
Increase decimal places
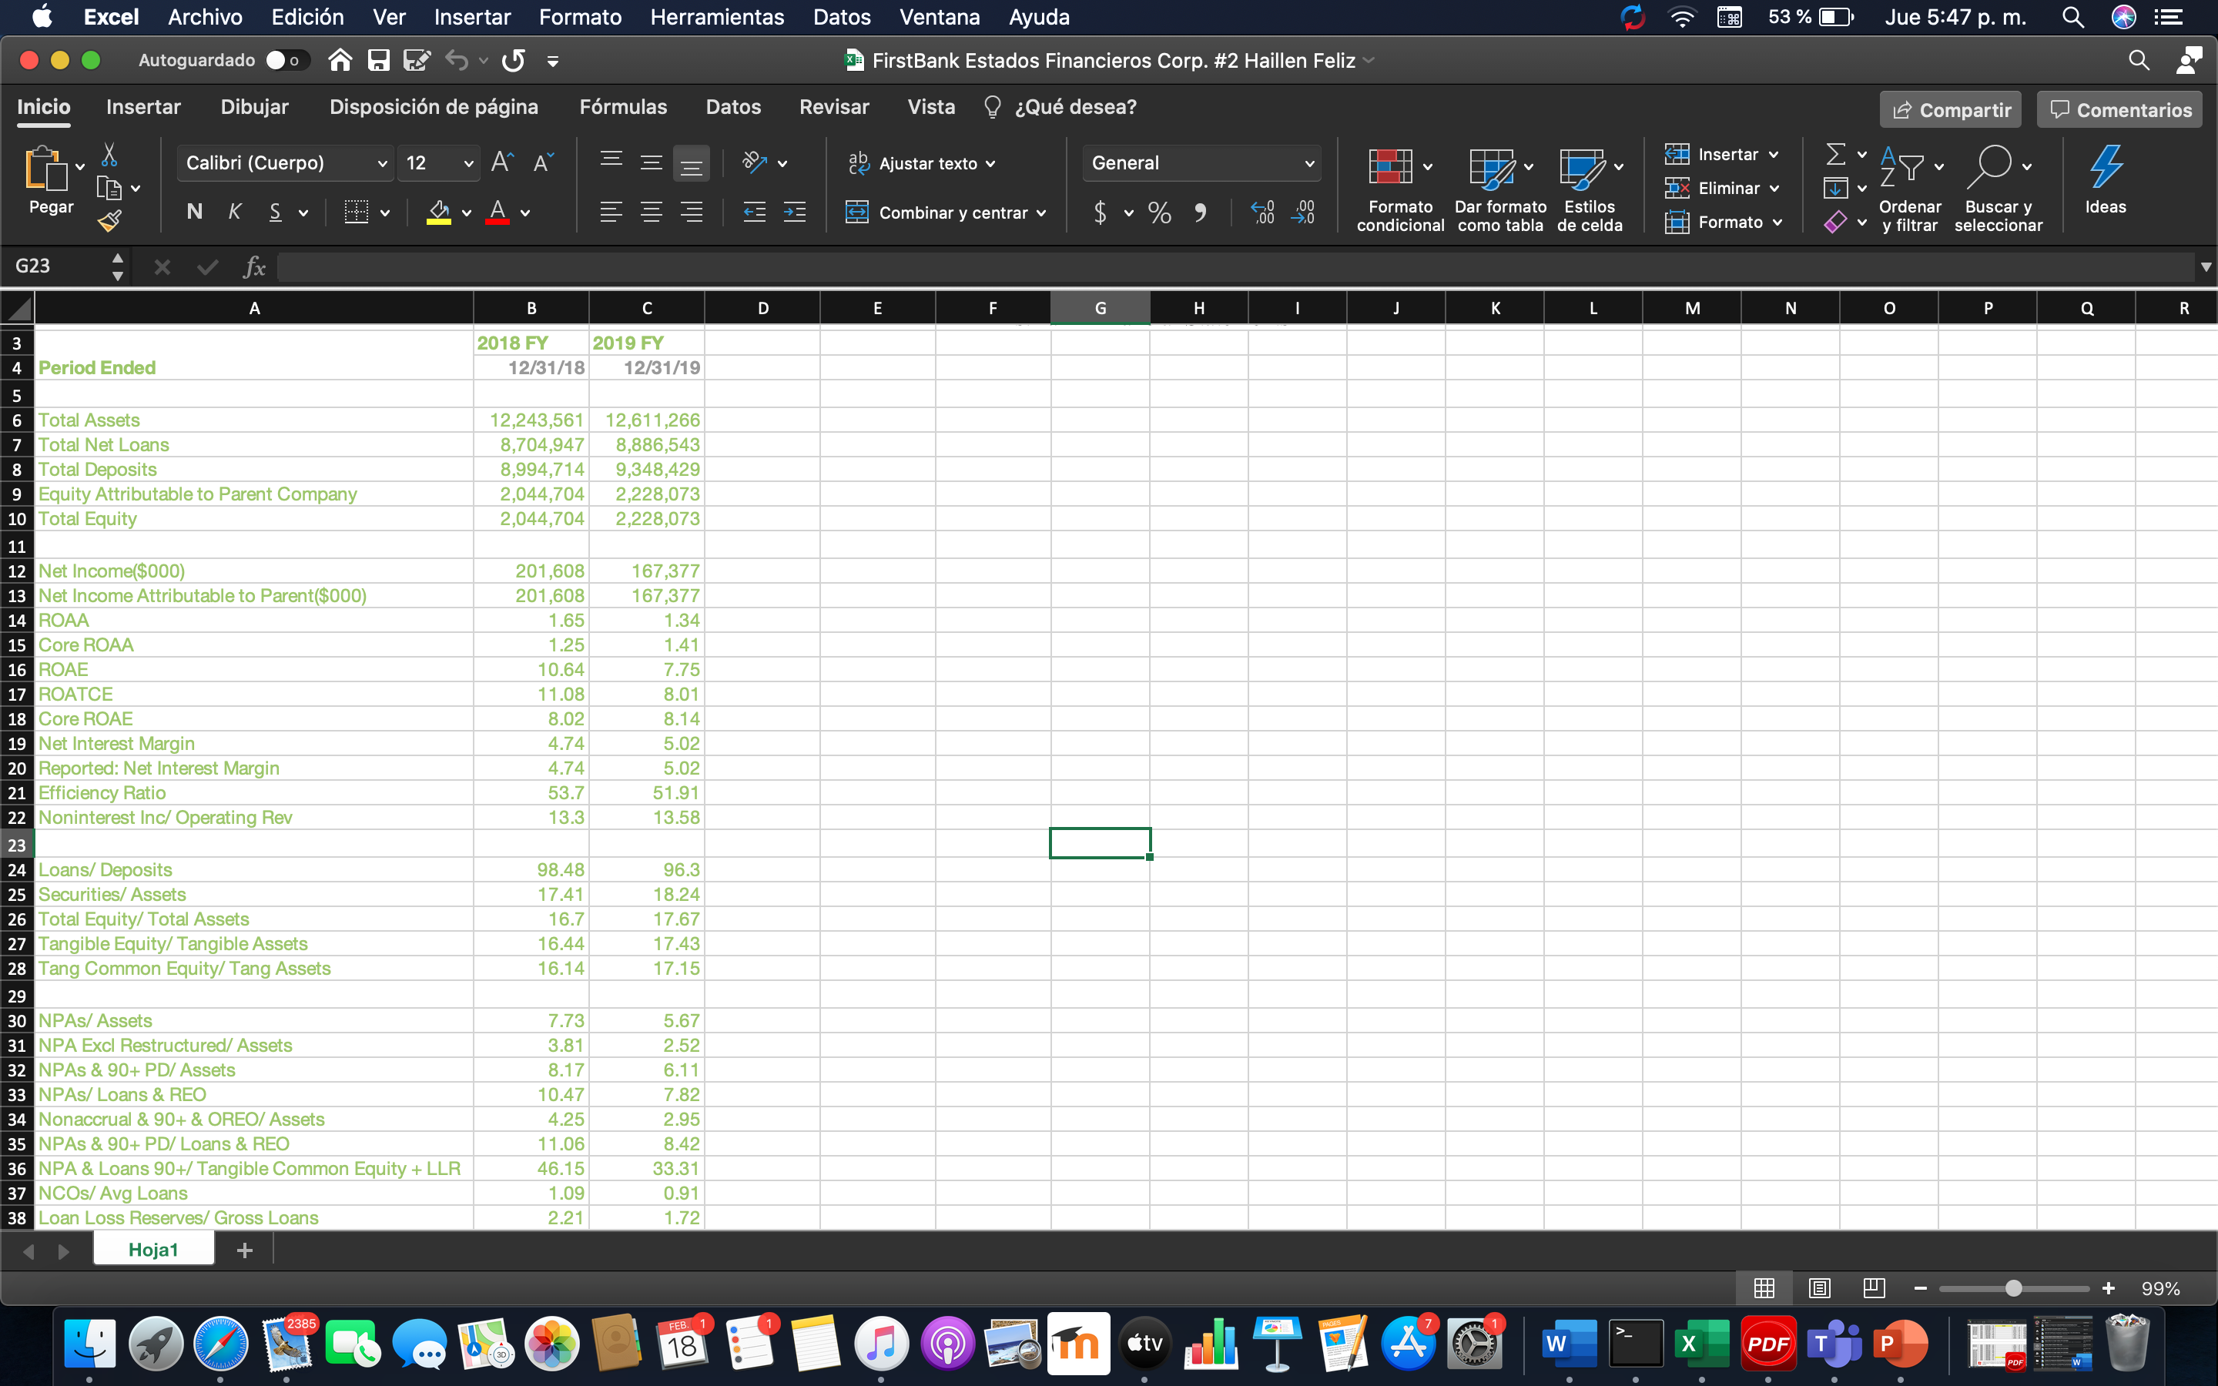1262,212
